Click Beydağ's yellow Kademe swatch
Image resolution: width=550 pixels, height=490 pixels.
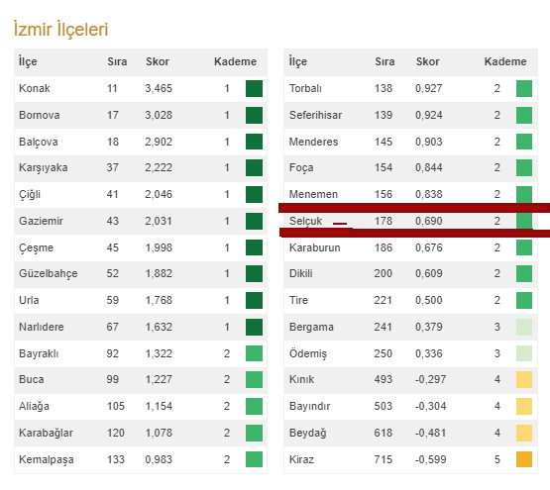[524, 433]
